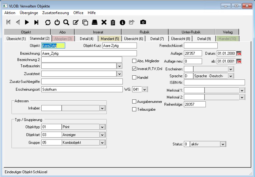Image resolution: width=255 pixels, height=177 pixels.
Task: Tick the Ausgabennummer checkbox
Action: click(x=134, y=102)
